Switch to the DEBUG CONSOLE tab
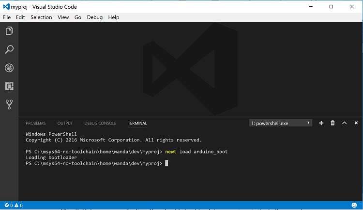 click(x=100, y=123)
